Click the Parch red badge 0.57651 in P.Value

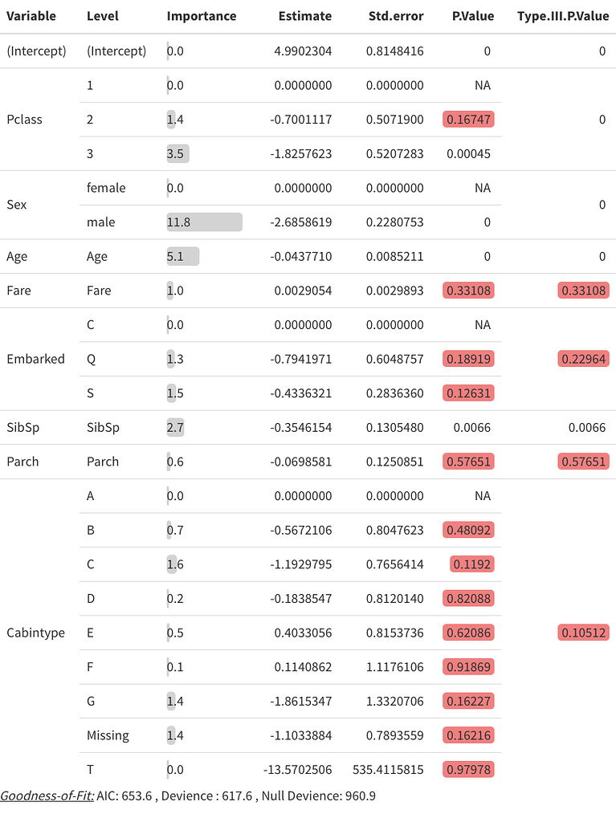pos(468,462)
